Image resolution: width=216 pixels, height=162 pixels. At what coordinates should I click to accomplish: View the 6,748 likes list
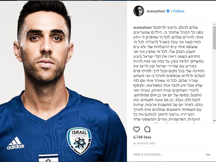[142, 137]
